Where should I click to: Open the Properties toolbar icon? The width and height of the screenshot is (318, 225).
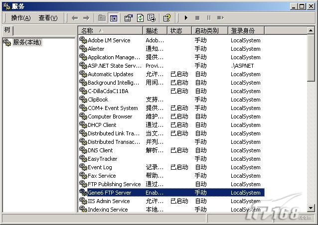(128, 18)
